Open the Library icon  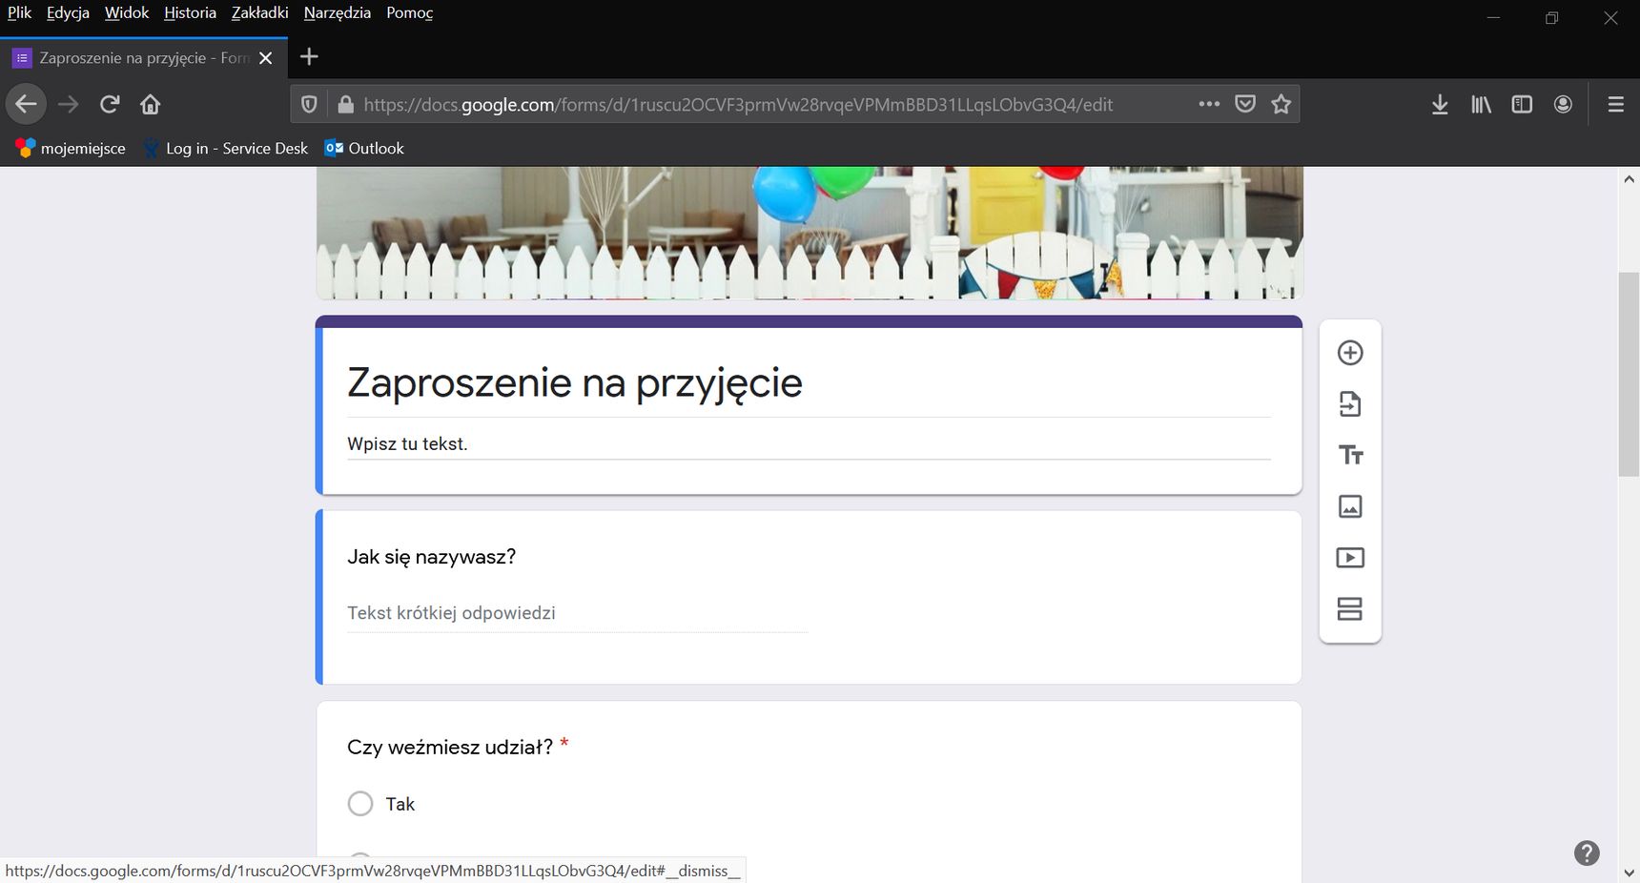click(1481, 105)
